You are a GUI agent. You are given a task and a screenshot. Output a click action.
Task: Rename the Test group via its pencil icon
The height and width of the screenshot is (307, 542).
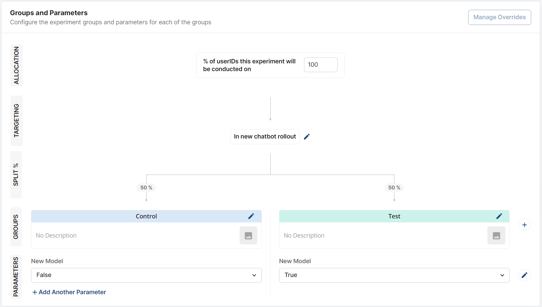[499, 216]
